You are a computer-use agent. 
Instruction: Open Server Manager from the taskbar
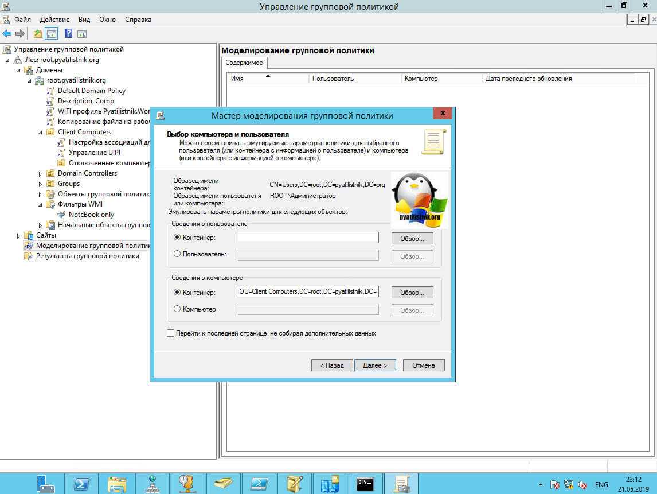point(46,484)
